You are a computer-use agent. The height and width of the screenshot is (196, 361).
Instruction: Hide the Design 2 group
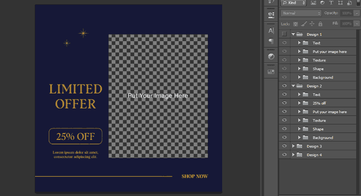point(284,85)
